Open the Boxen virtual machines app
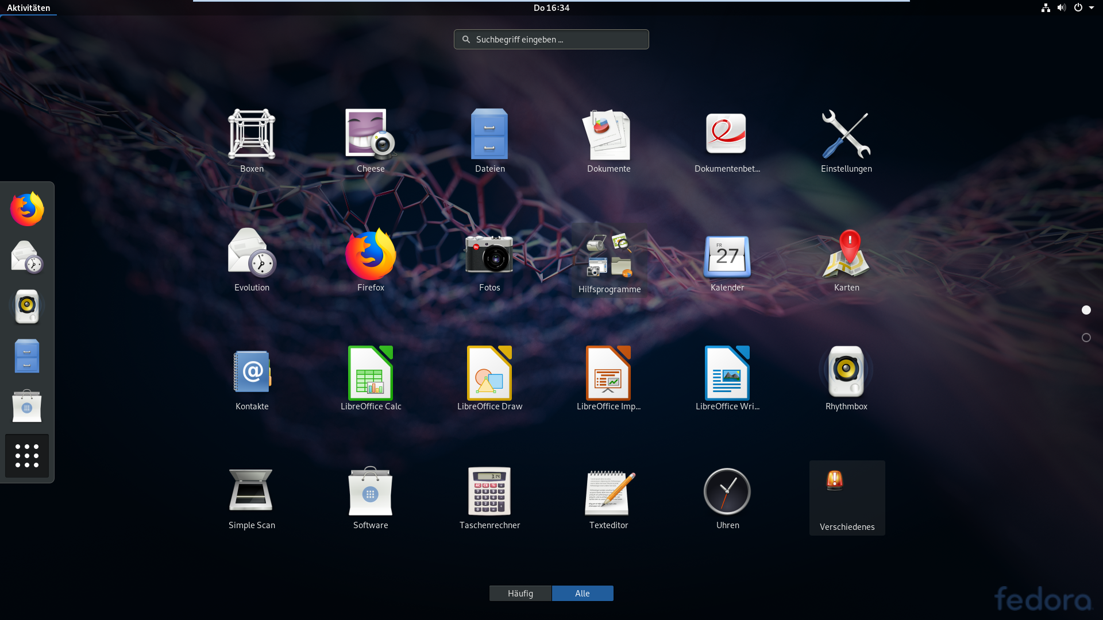 pyautogui.click(x=252, y=141)
